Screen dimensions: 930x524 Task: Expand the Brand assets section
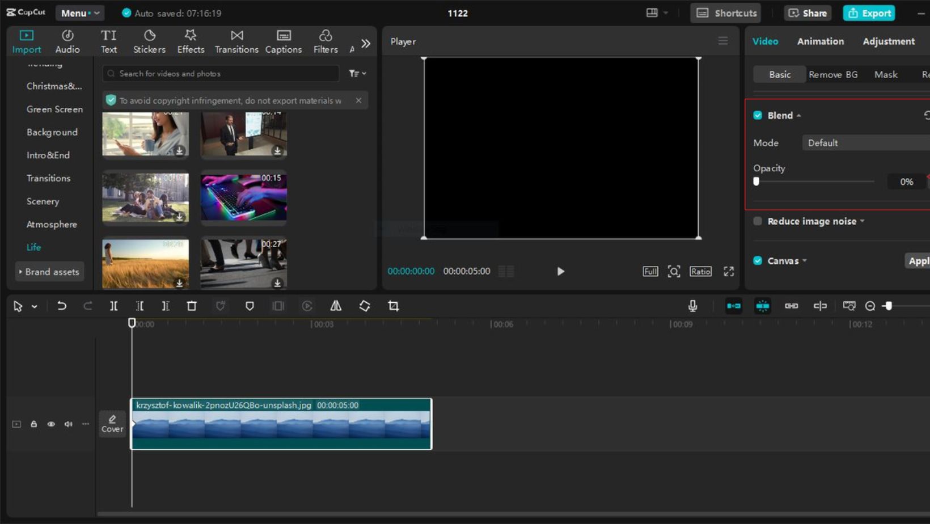[x=49, y=272]
